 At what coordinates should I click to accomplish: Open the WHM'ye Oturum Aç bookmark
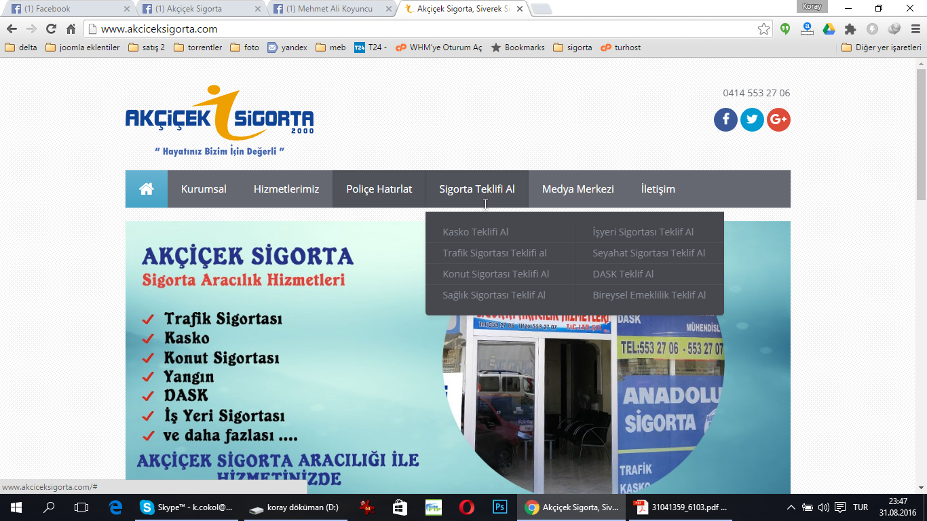(439, 47)
